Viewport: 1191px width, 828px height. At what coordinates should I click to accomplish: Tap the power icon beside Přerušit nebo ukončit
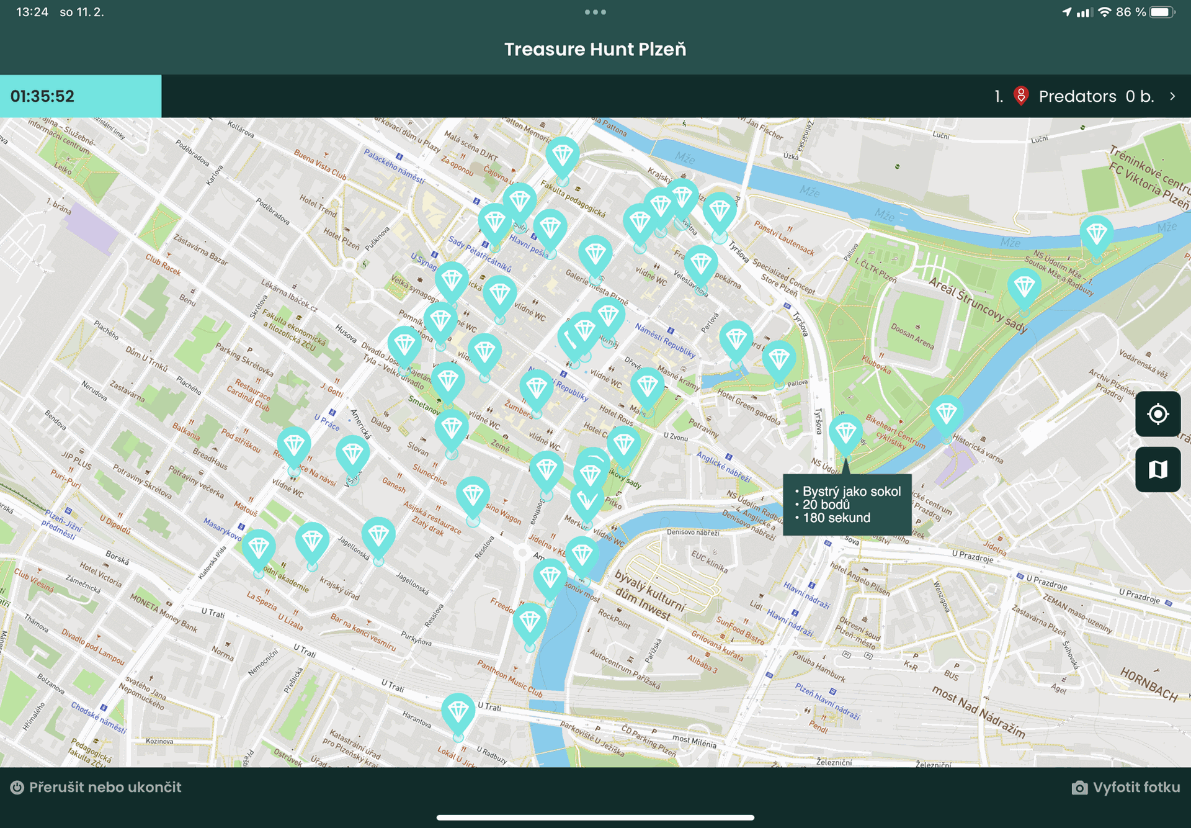pos(17,788)
